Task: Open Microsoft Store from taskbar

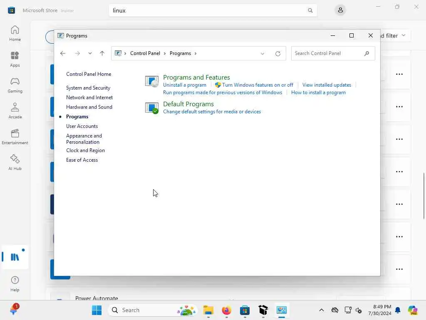Action: 245,310
